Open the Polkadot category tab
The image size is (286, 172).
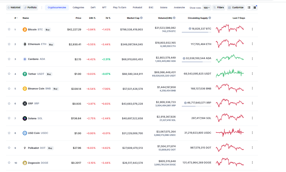137,7
